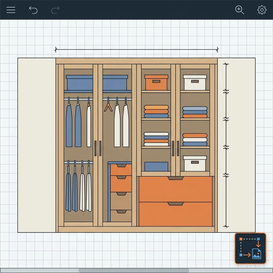This screenshot has height=273, width=273.
Task: Activate the zoom-in magnifier tool
Action: (240, 10)
